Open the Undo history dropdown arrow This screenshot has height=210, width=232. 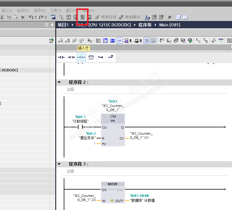click(36, 18)
